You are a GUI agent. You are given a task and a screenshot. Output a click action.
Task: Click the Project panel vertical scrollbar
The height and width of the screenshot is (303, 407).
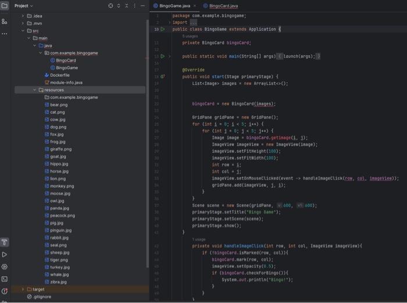148,143
